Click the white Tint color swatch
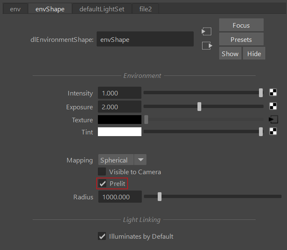This screenshot has width=287, height=250. [x=120, y=132]
